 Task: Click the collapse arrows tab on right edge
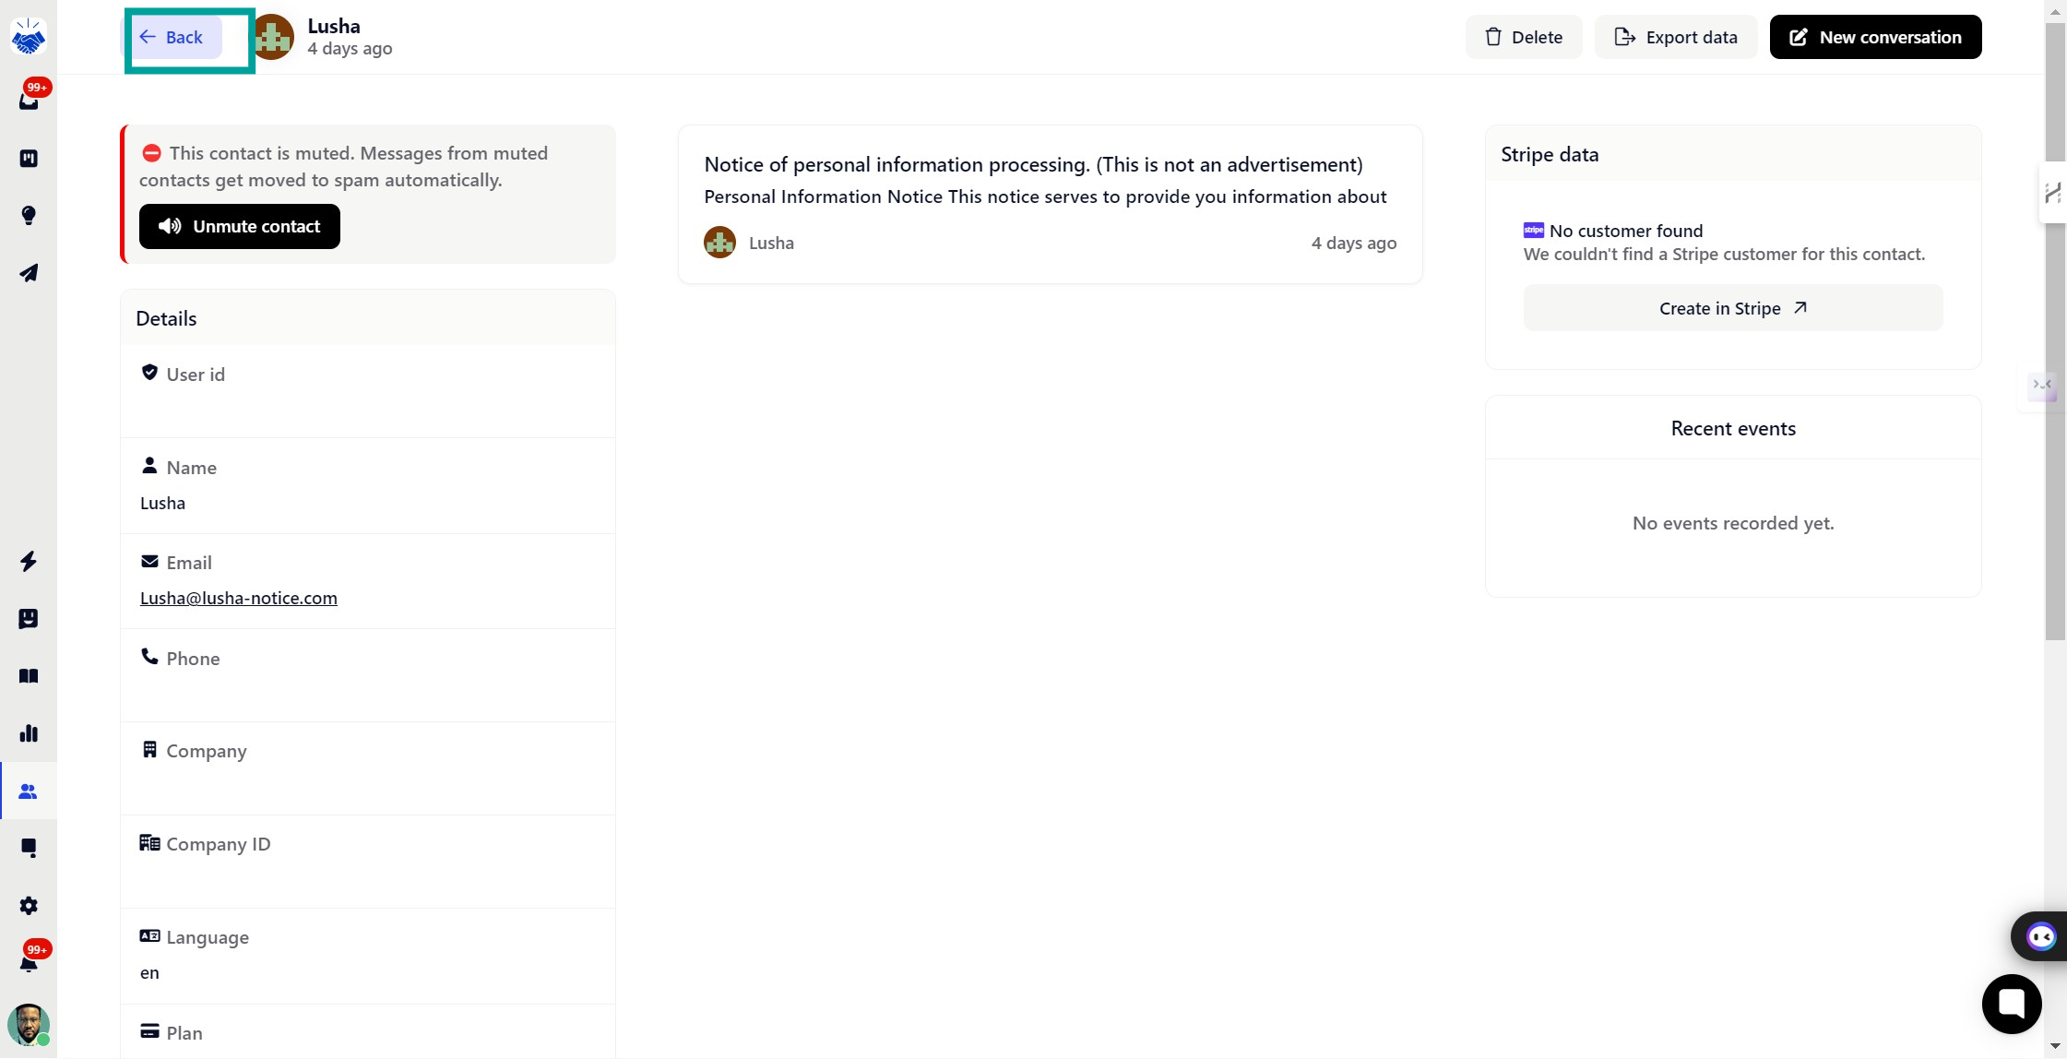(x=2042, y=386)
